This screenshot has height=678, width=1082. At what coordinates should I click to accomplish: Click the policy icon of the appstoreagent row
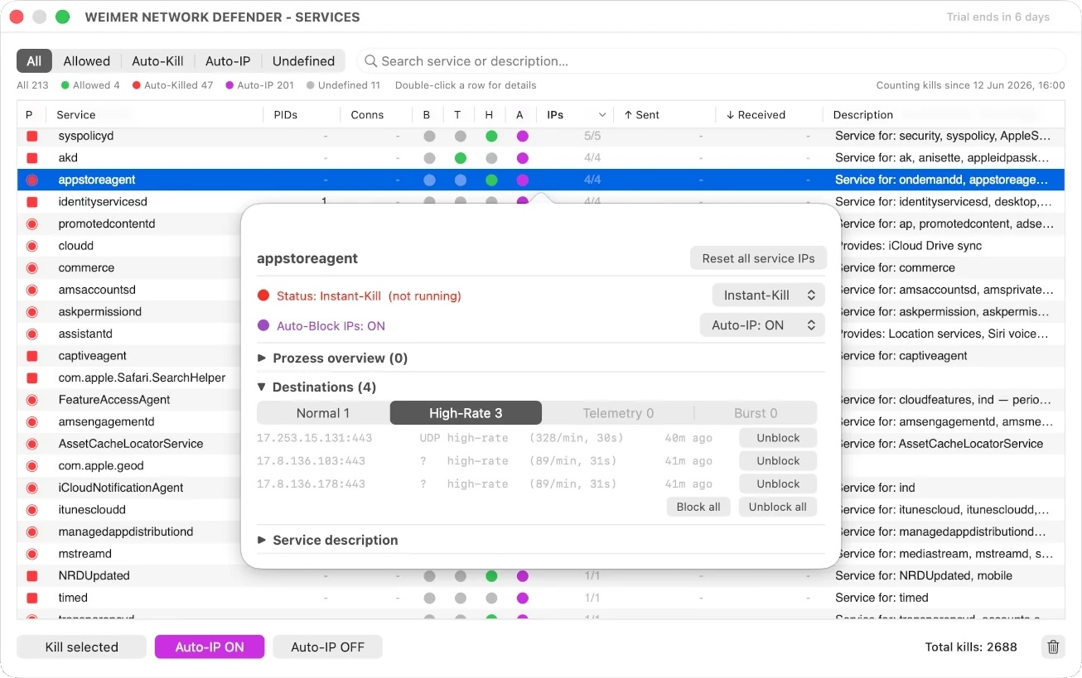pos(32,180)
